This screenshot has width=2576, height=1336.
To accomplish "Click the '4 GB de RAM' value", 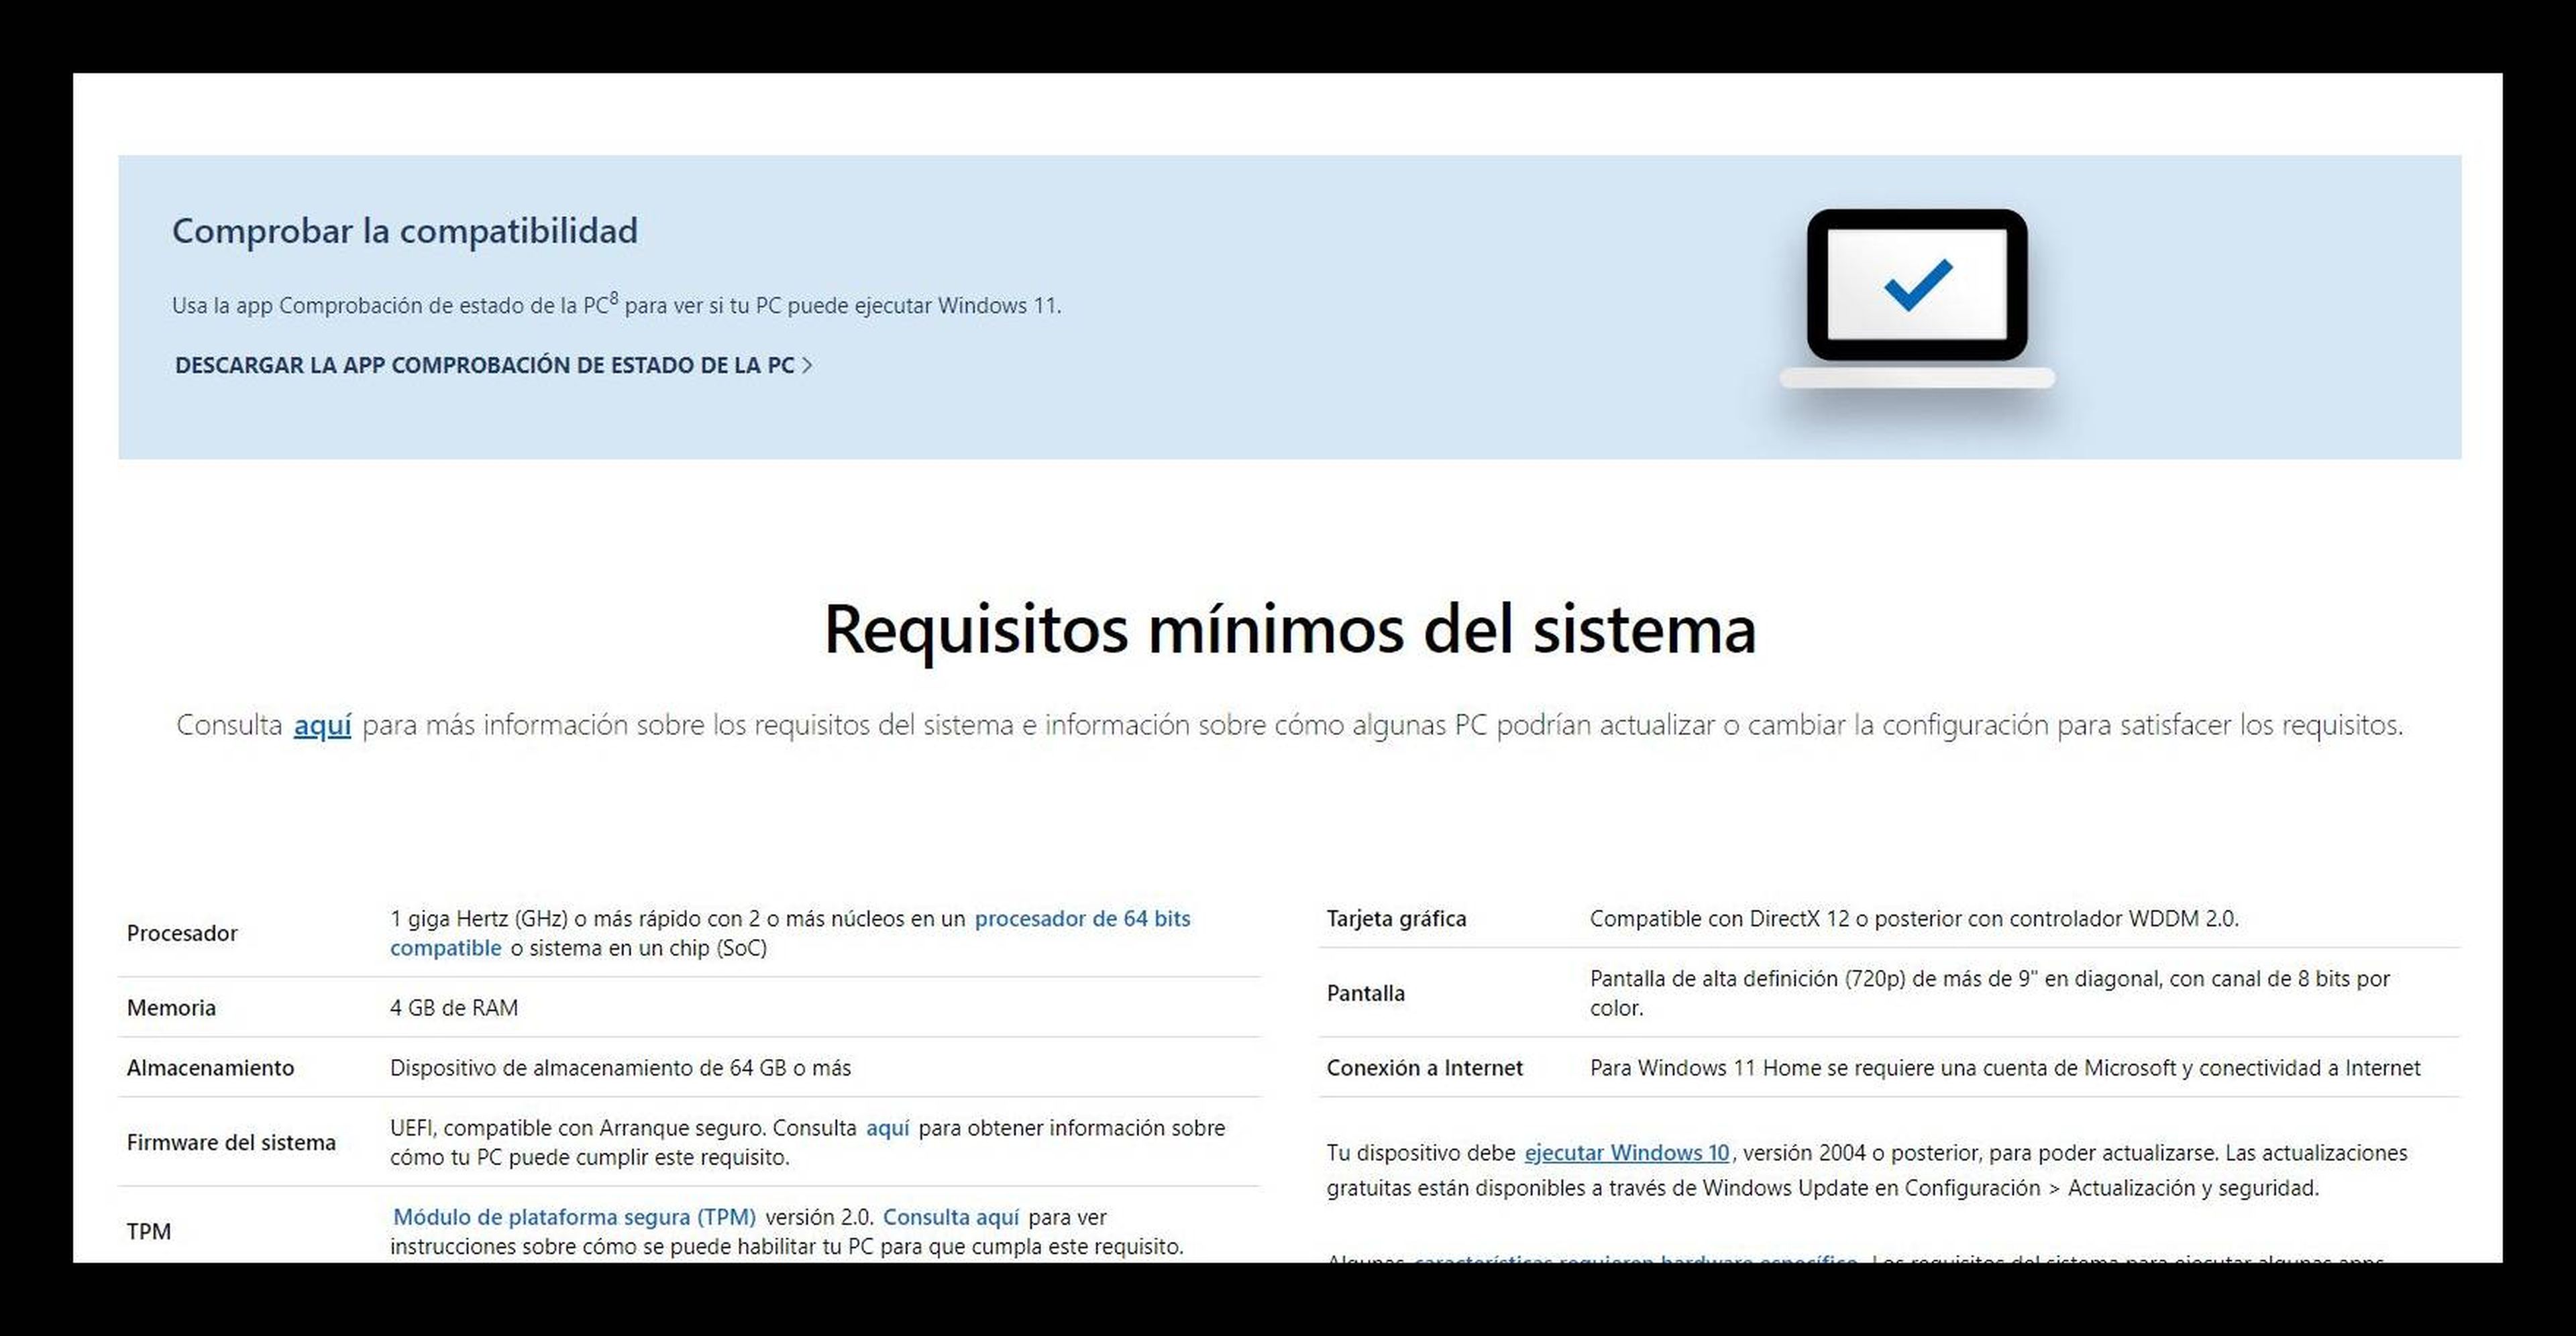I will click(x=454, y=1007).
